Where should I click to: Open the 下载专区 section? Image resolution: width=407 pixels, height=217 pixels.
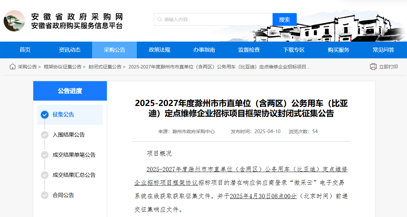(294, 50)
